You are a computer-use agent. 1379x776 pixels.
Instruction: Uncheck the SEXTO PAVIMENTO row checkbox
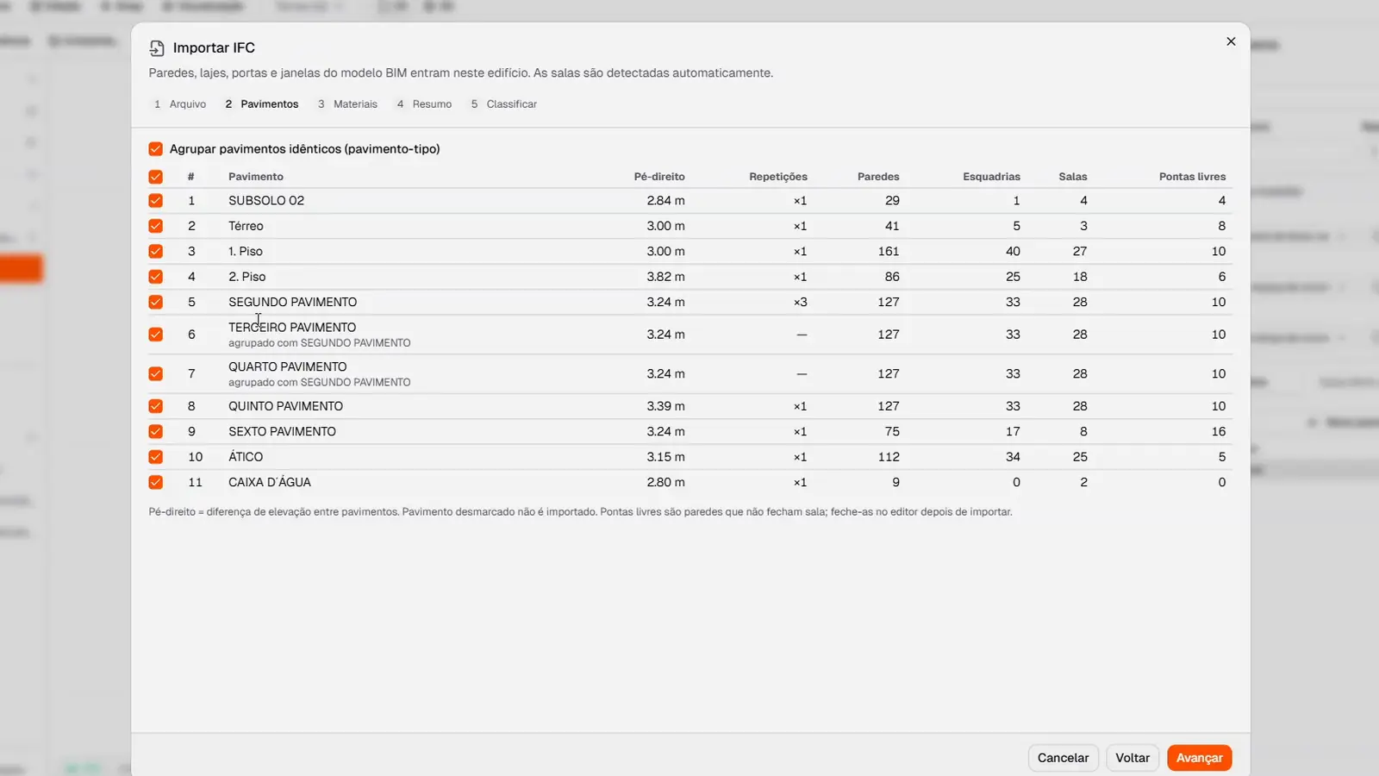(155, 431)
